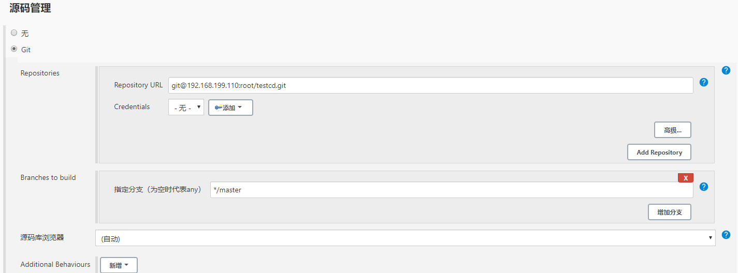Open the Credentials 无 dropdown
Viewport: 738px width, 273px height.
(x=186, y=108)
